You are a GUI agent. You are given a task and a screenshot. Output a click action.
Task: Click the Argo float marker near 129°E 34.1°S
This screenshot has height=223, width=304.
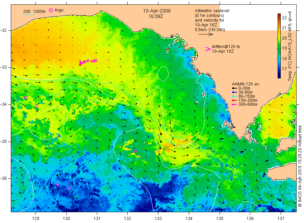36,107
